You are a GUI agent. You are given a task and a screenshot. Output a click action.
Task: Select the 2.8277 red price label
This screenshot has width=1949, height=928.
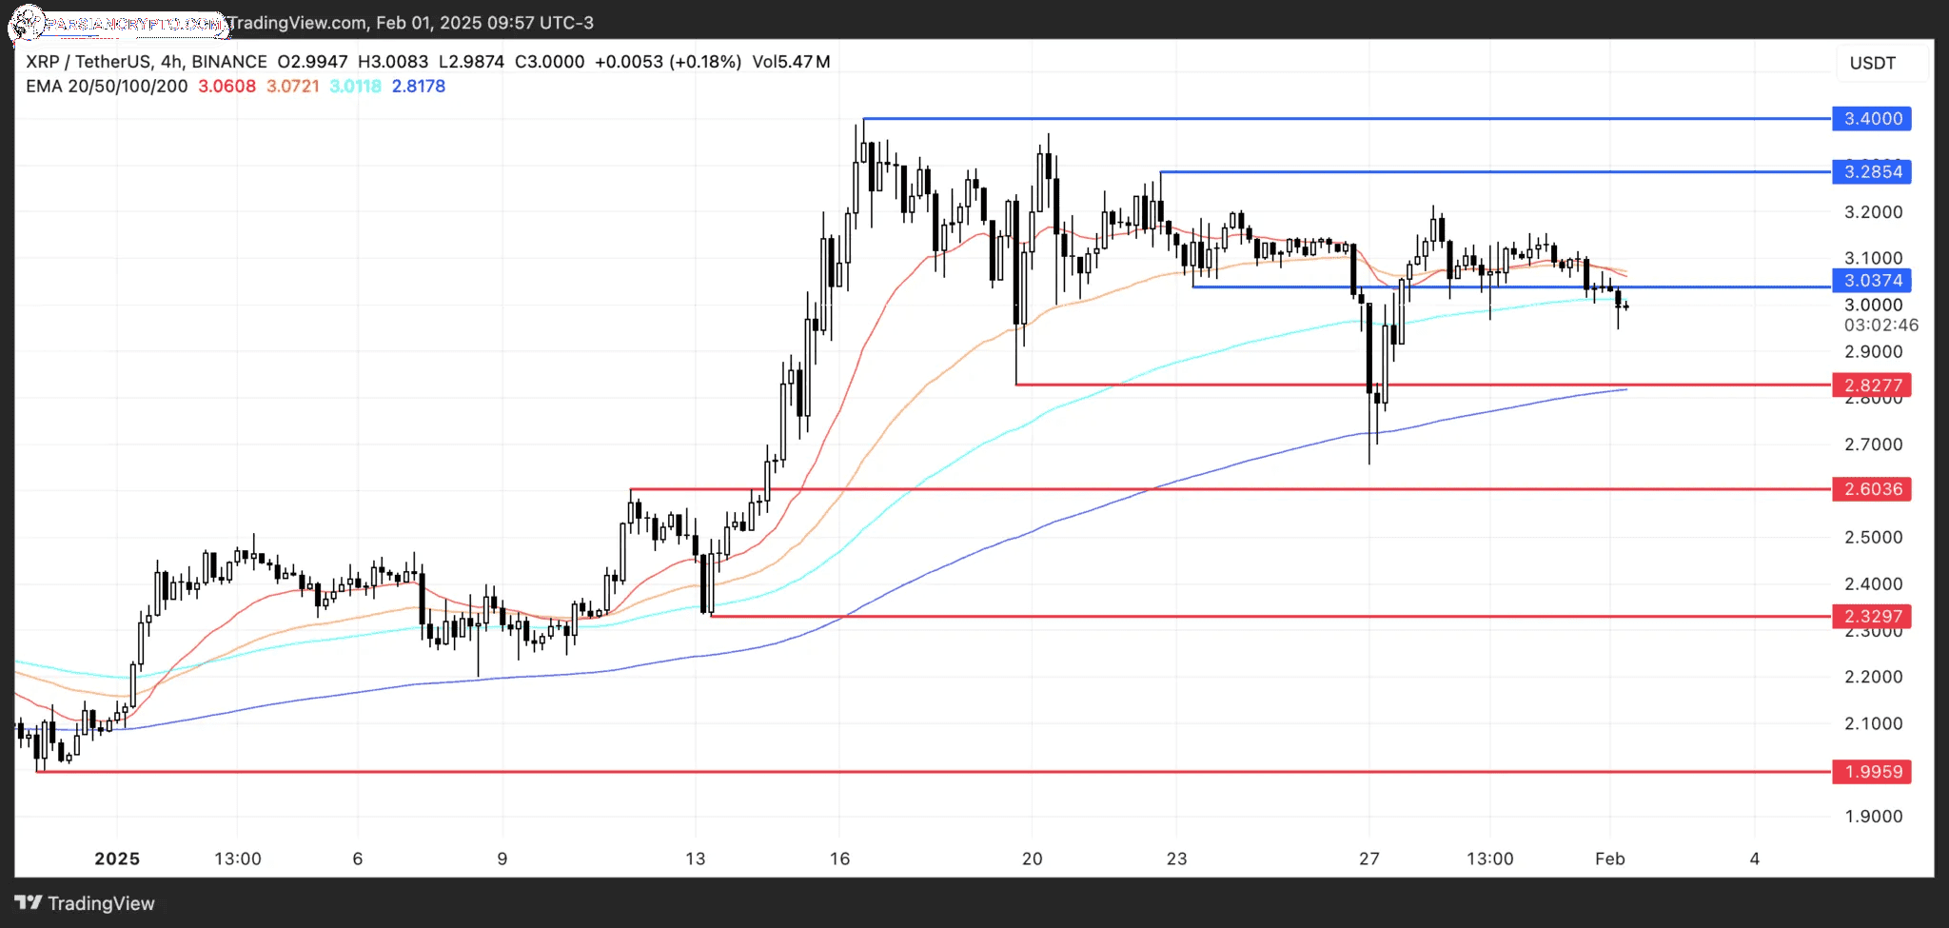[x=1873, y=385]
